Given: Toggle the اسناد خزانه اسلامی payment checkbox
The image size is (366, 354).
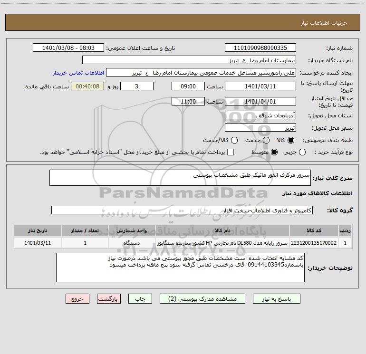Looking at the screenshot, I should coord(231,152).
